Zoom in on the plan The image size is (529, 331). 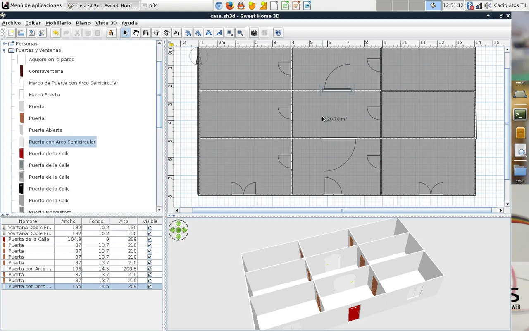(230, 33)
